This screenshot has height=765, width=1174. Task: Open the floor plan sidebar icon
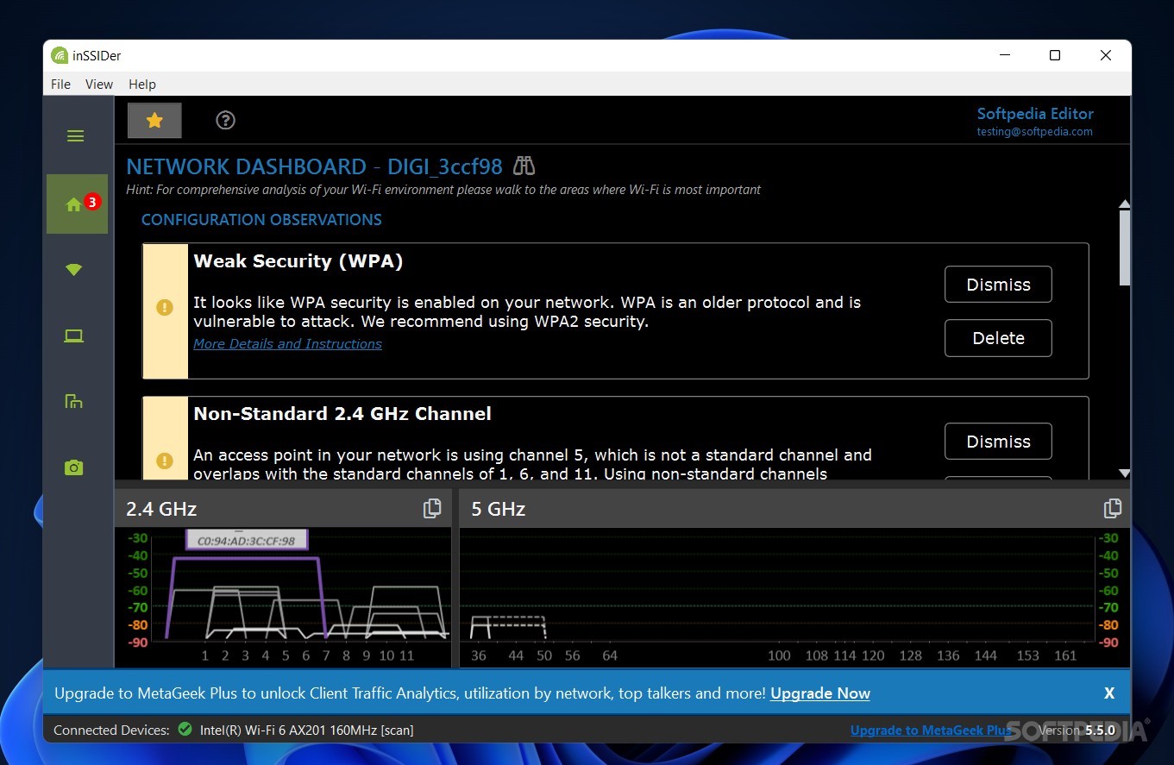point(74,401)
